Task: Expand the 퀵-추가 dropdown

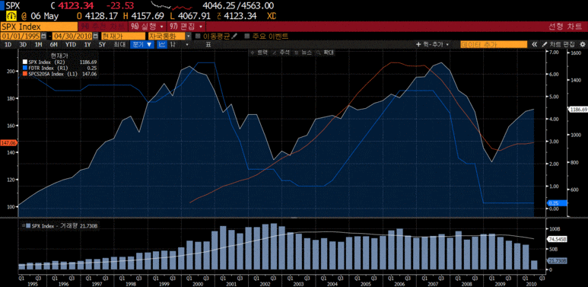Action: pyautogui.click(x=433, y=44)
